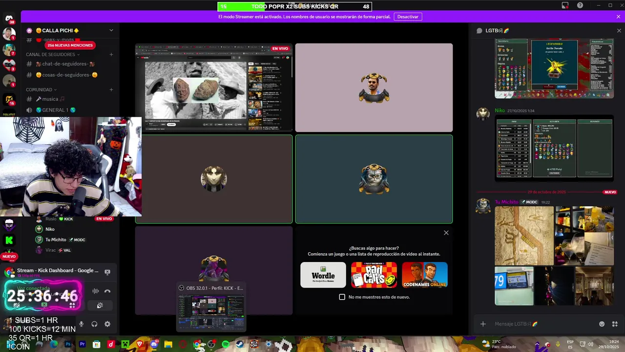Open Premiere Pro from the taskbar
625x352 pixels.
click(82, 344)
